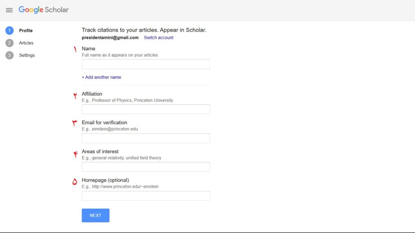Viewport: 415px width, 233px height.
Task: Click the Google Scholar logo
Action: [44, 10]
